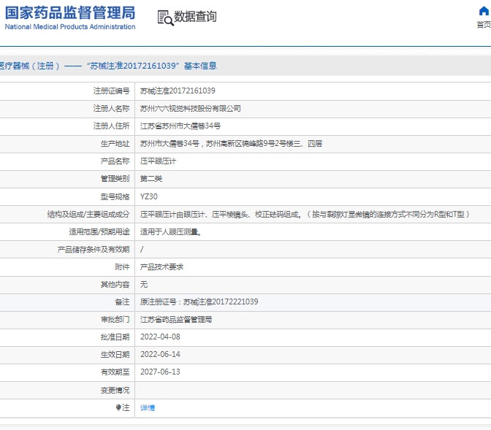Click the page title 基本信息 heading

(x=200, y=66)
